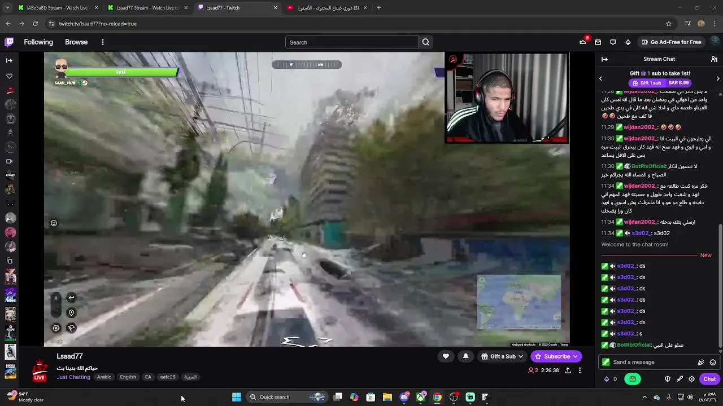This screenshot has height=406, width=723.
Task: Open the Bits diamond icon in header
Action: [x=628, y=42]
